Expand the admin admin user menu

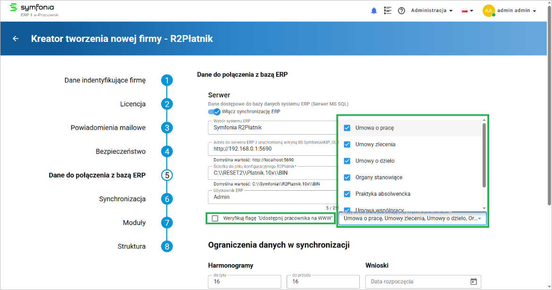517,10
